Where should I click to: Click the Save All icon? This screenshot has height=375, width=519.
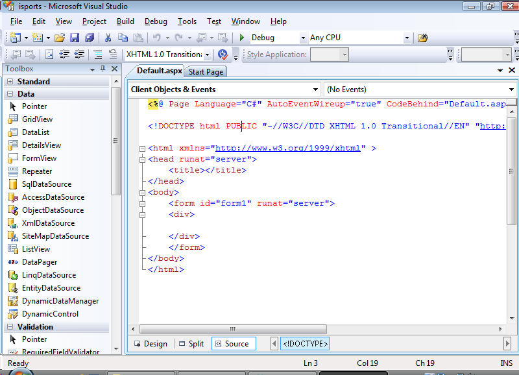[x=90, y=38]
